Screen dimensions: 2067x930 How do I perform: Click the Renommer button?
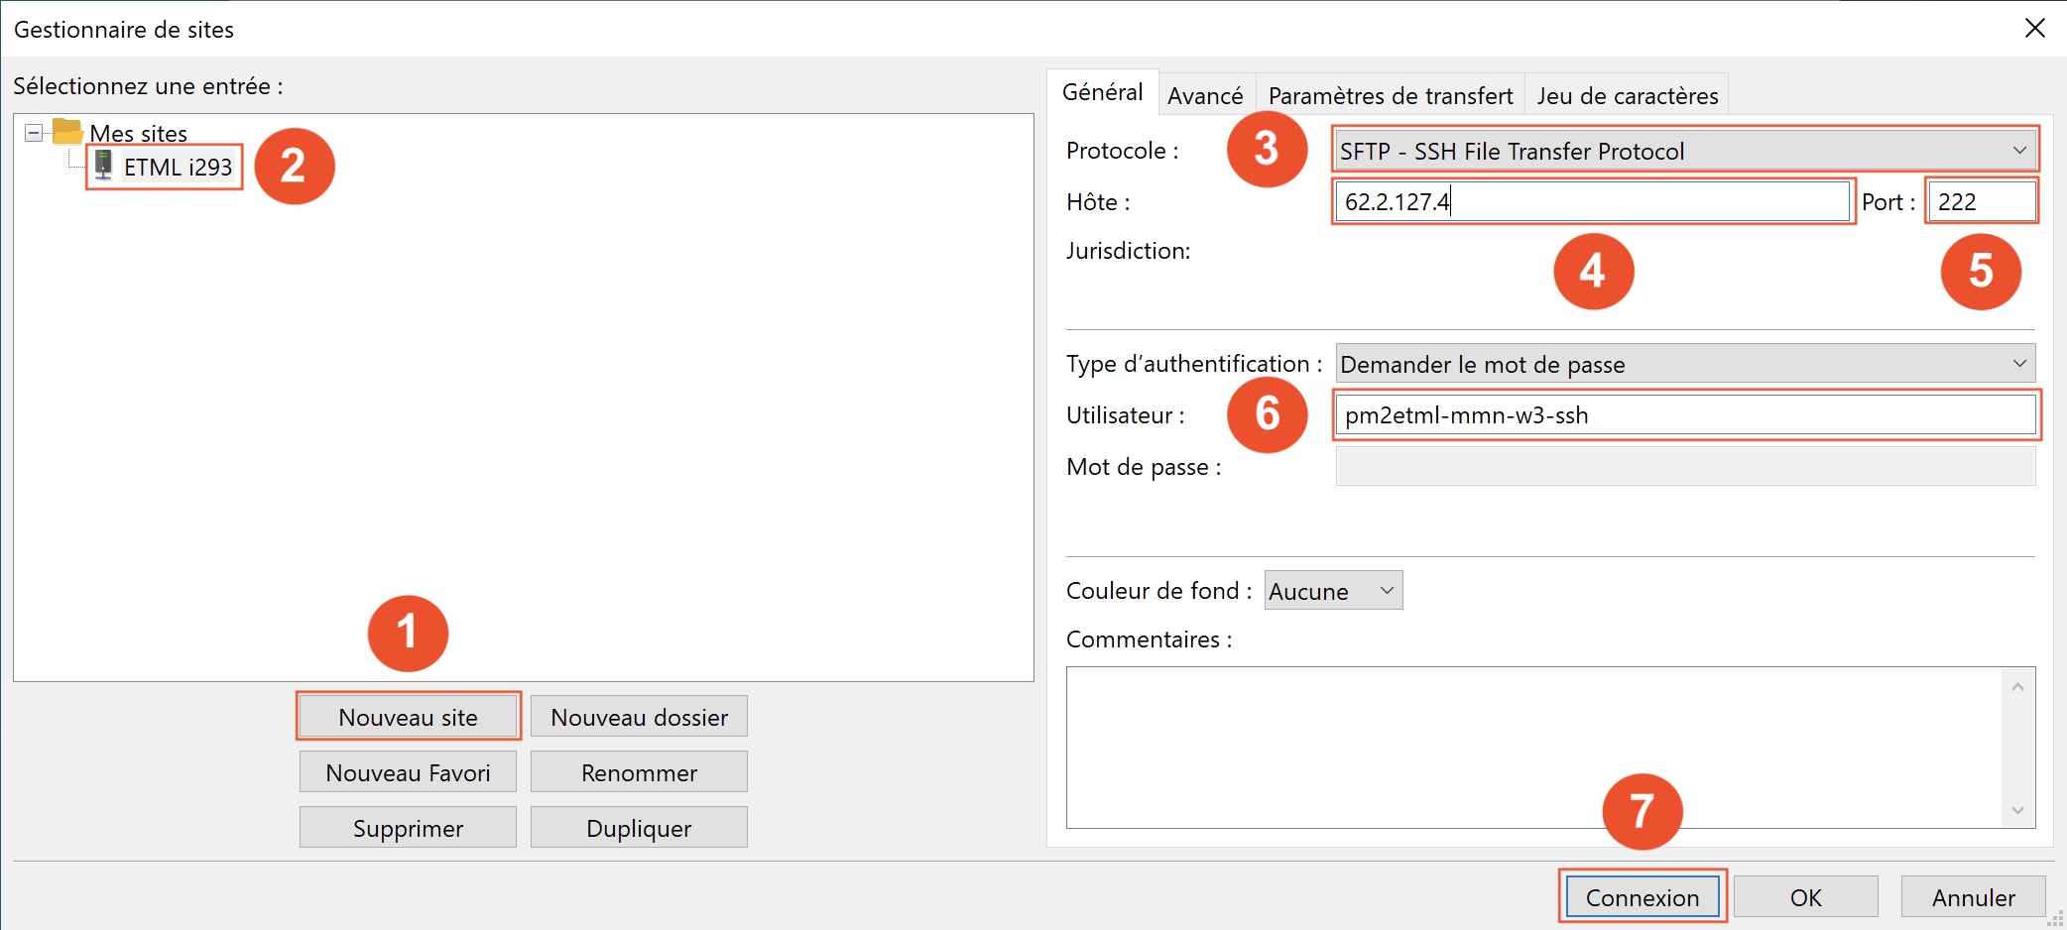pyautogui.click(x=639, y=772)
